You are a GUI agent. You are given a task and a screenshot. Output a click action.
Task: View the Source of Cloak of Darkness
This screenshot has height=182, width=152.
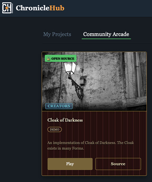point(118,164)
